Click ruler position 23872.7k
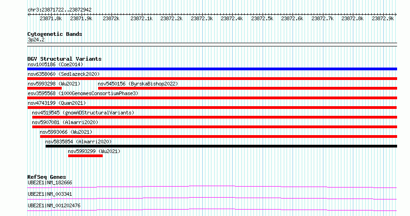 [322, 18]
